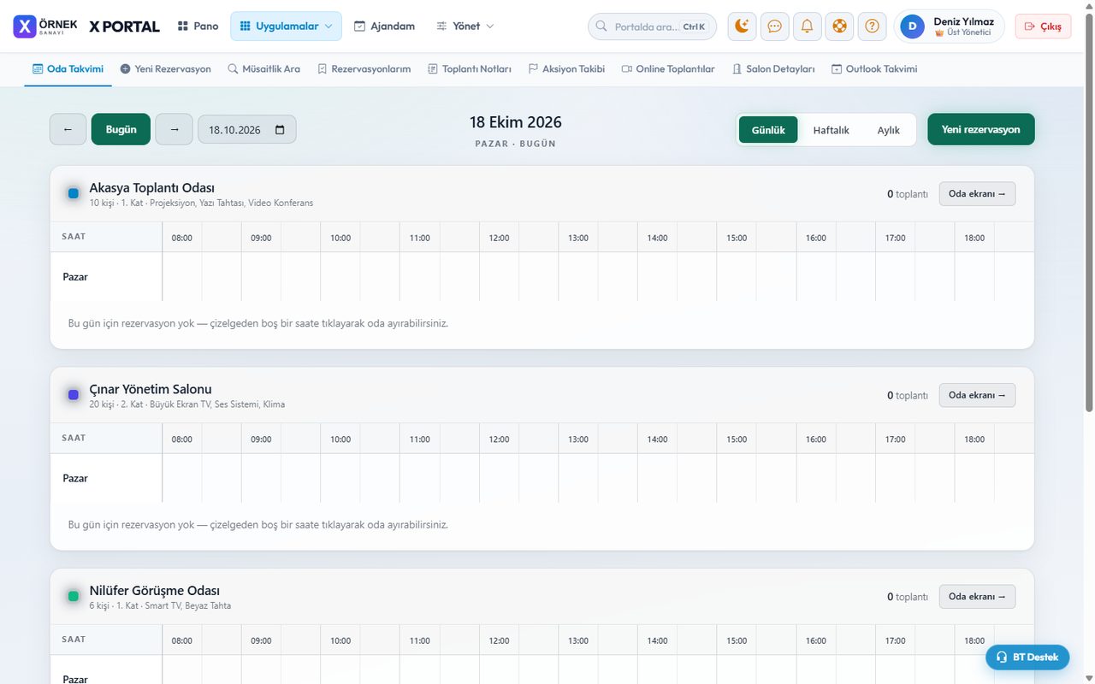Viewport: 1095px width, 684px height.
Task: Switch to Yeni Rezervasyon tab
Action: pyautogui.click(x=165, y=69)
